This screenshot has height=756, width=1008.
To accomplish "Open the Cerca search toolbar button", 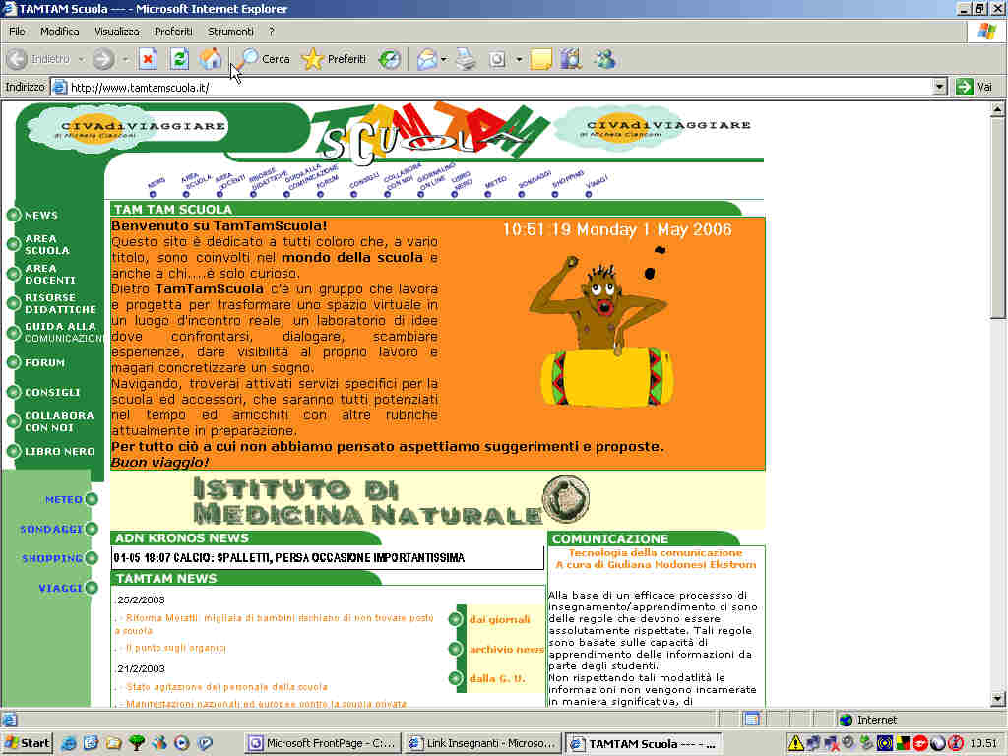I will click(x=265, y=59).
